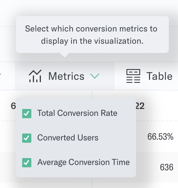Click the partially hidden chevron left of Metrics
The height and width of the screenshot is (188, 178).
0,74
